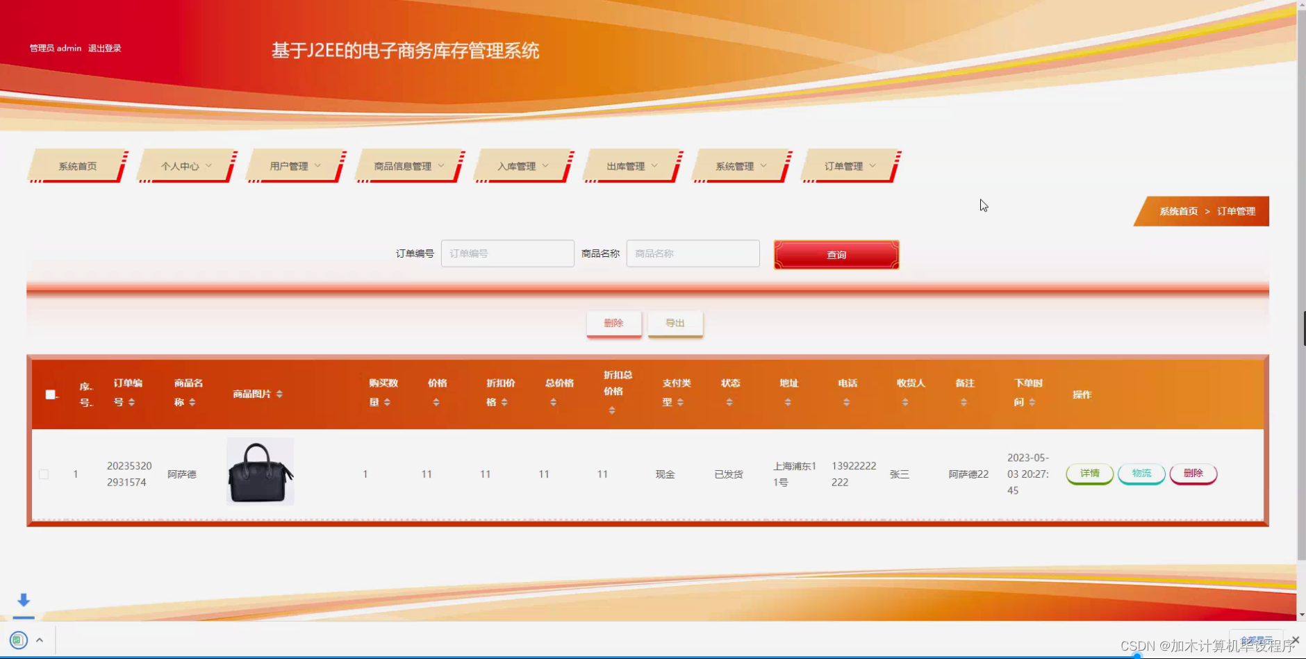Open the green spreadsheet document icon bottom-left
Screen dimensions: 1306x659
tap(19, 640)
